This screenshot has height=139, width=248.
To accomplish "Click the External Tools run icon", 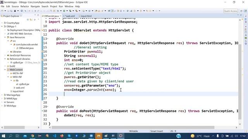I will (76, 11).
